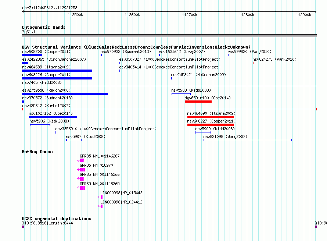Click the esv3356910 variant label
The height and width of the screenshot is (241, 327).
(106, 129)
